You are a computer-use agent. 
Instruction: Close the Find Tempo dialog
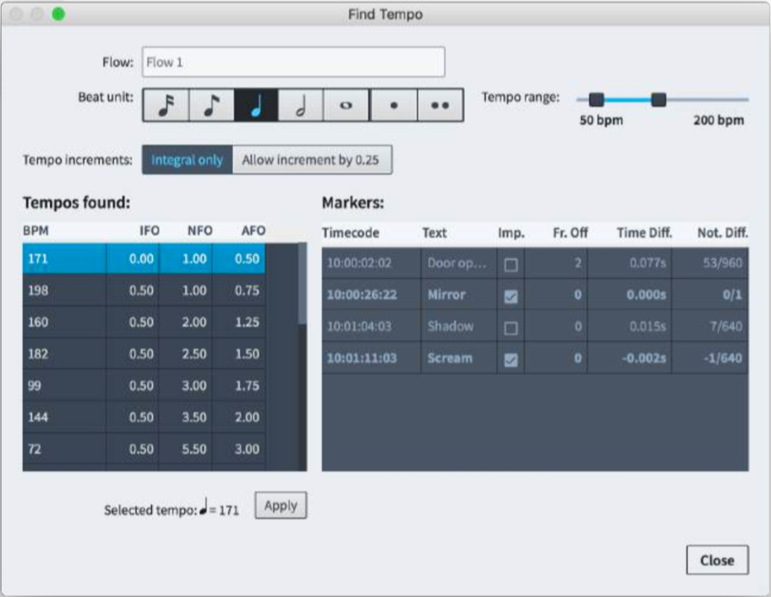pyautogui.click(x=719, y=560)
